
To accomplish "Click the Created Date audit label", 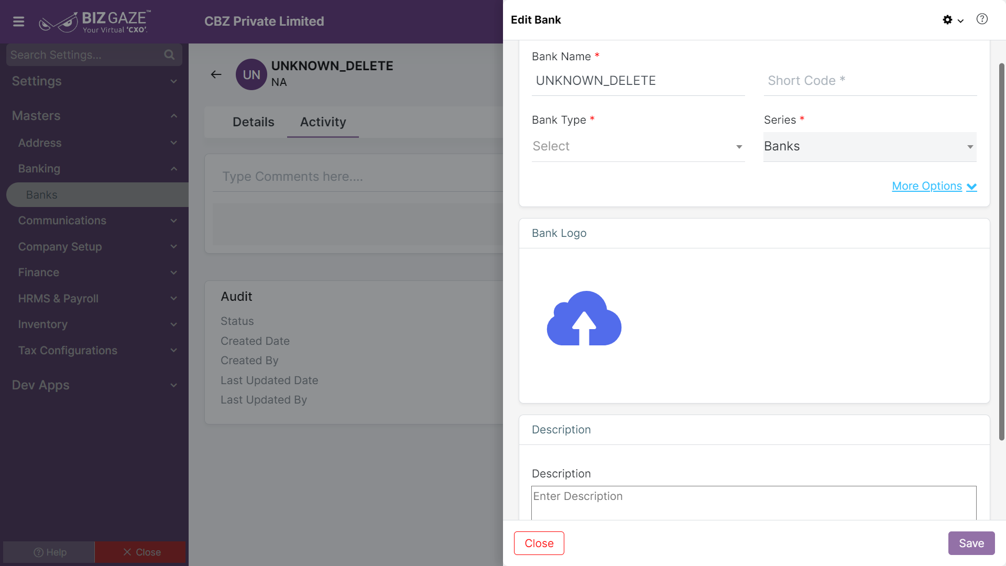I will pos(255,341).
